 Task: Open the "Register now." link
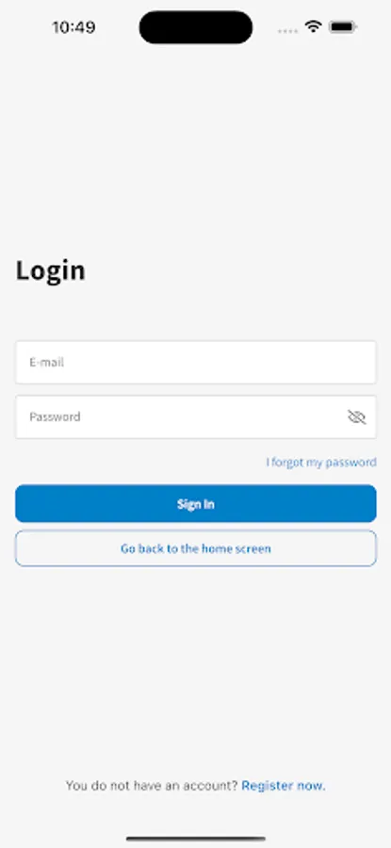[284, 785]
